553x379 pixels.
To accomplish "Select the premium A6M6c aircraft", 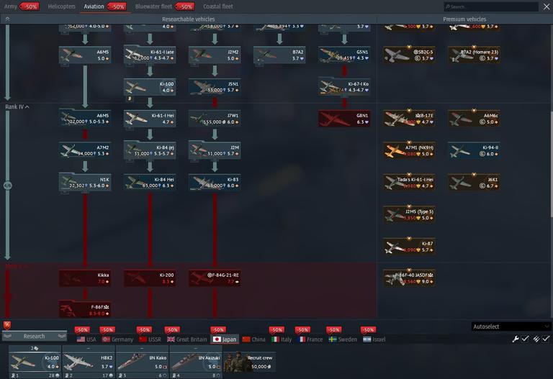I will coord(474,119).
